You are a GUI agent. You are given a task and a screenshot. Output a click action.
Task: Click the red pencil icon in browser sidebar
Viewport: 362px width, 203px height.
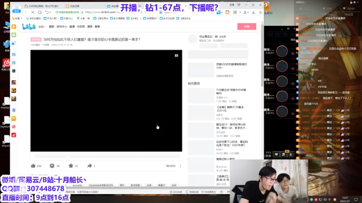pos(14,135)
